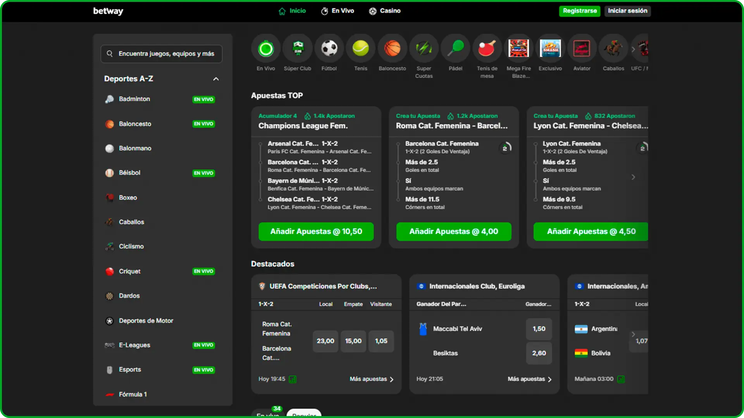
Task: Go to the Inicio home tab
Action: click(x=292, y=11)
